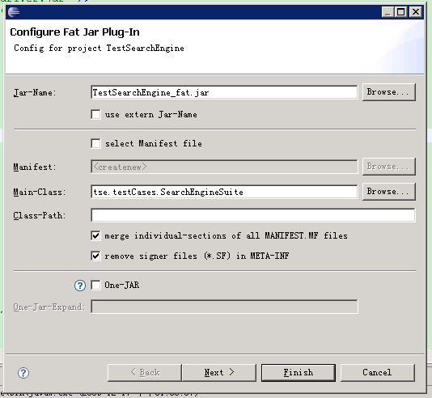
Task: Close the Configure Fat Jar dialog
Action: click(x=416, y=12)
